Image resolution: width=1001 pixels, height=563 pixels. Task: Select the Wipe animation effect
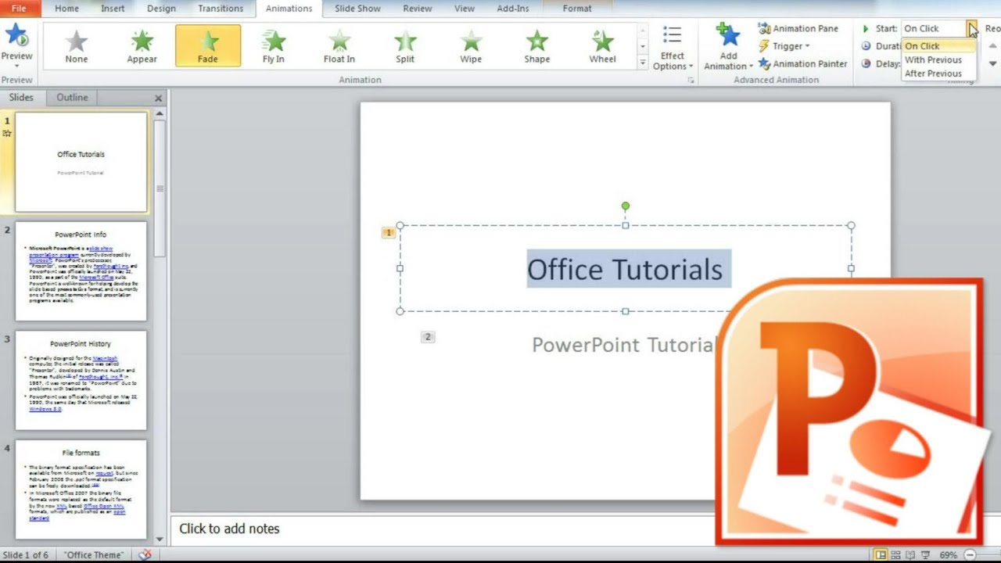[x=471, y=46]
